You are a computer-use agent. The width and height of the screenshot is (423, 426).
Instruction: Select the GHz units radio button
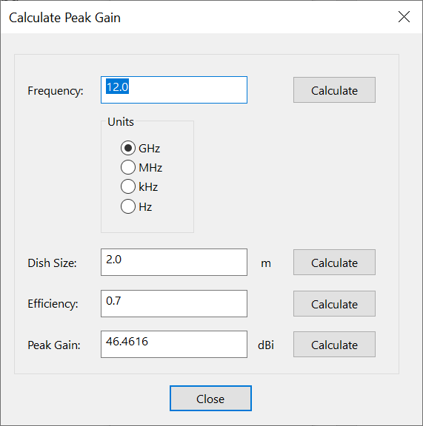pos(128,148)
